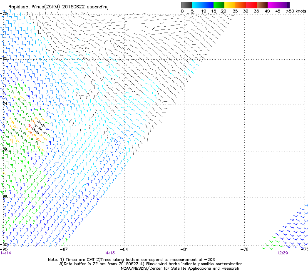Click the '-78' longitude axis label
The image size is (308, 271).
tap(244, 249)
